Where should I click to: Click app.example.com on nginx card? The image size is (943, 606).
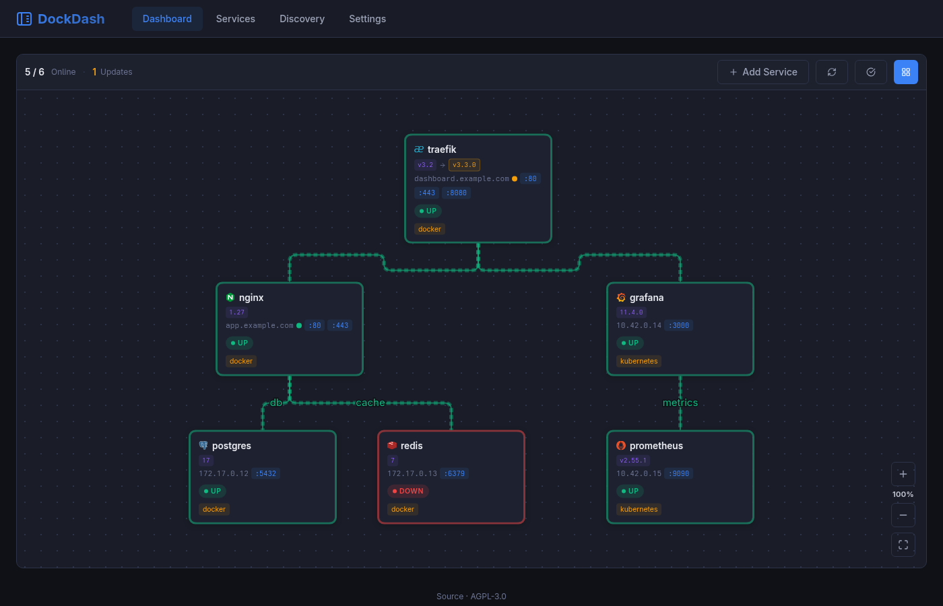(x=260, y=326)
